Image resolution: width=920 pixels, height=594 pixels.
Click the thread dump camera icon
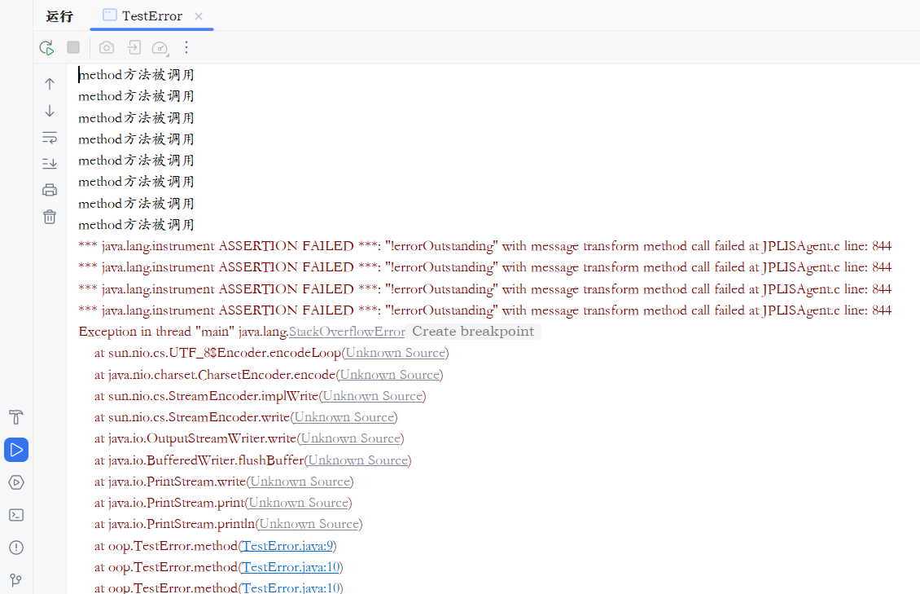point(107,48)
